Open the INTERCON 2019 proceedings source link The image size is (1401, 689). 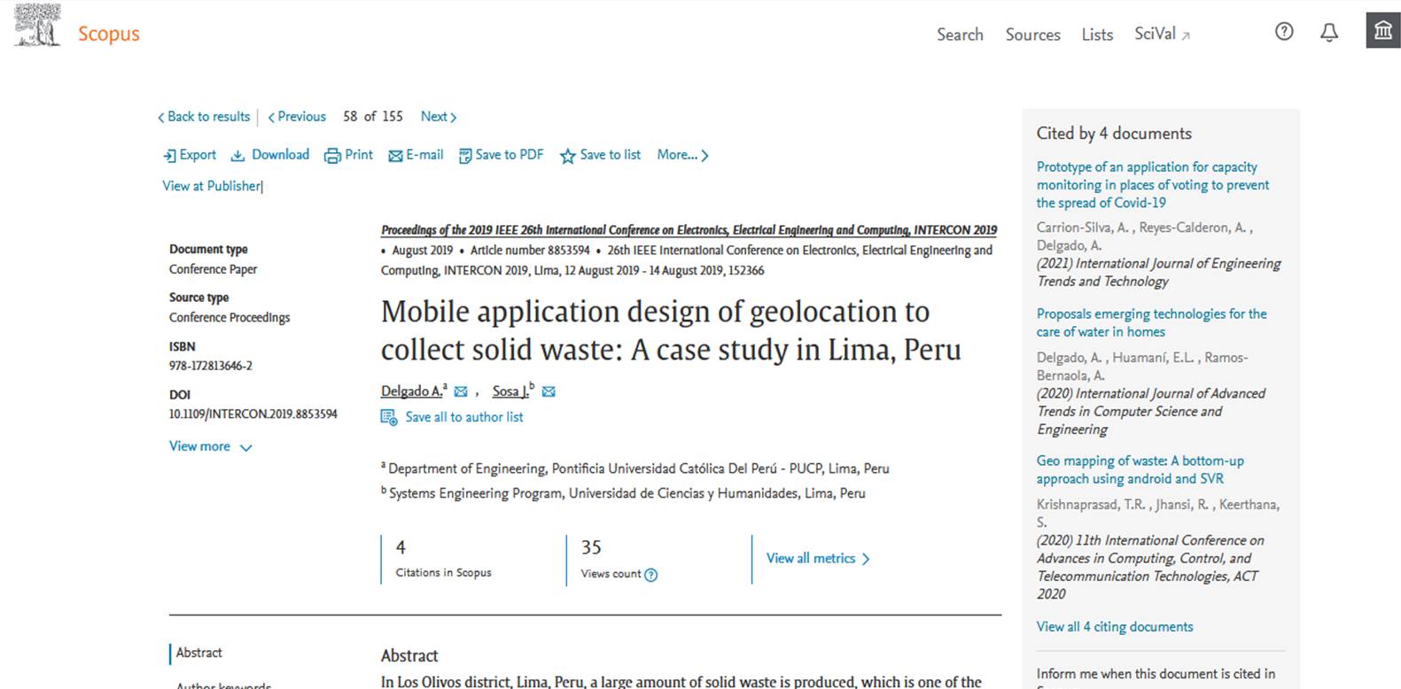689,230
